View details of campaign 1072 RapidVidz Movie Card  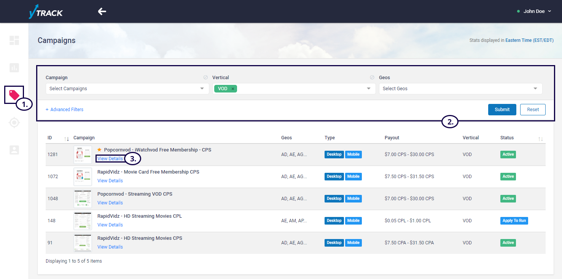[x=110, y=181]
